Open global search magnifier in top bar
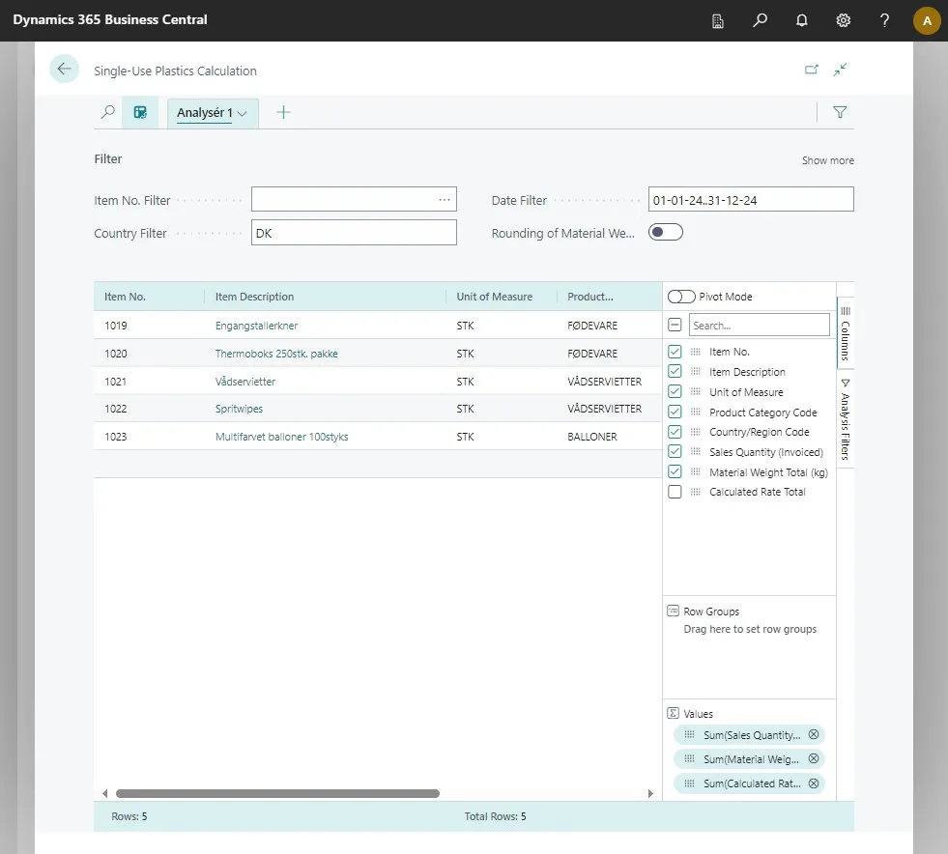The width and height of the screenshot is (948, 854). (x=760, y=20)
